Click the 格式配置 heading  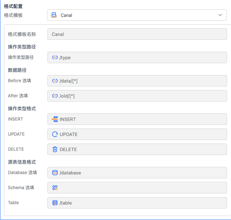point(13,6)
